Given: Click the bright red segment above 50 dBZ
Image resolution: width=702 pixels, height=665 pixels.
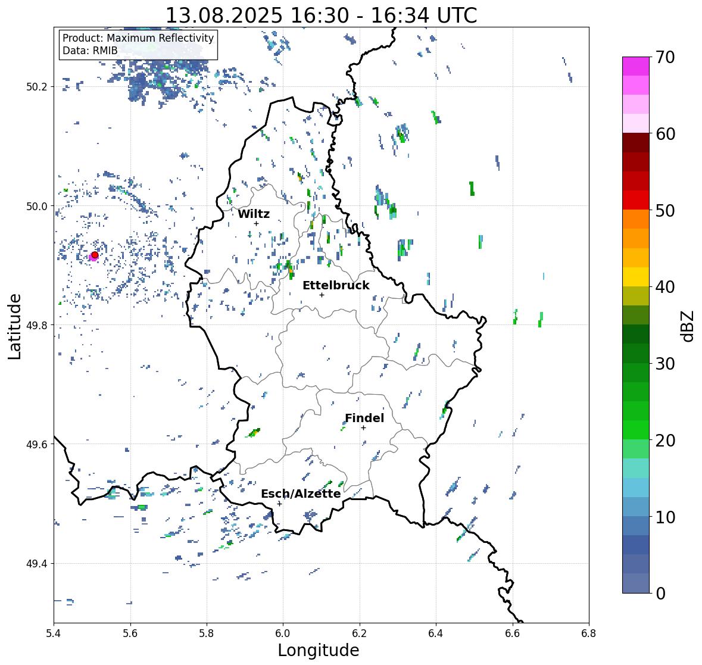Looking at the screenshot, I should [636, 200].
